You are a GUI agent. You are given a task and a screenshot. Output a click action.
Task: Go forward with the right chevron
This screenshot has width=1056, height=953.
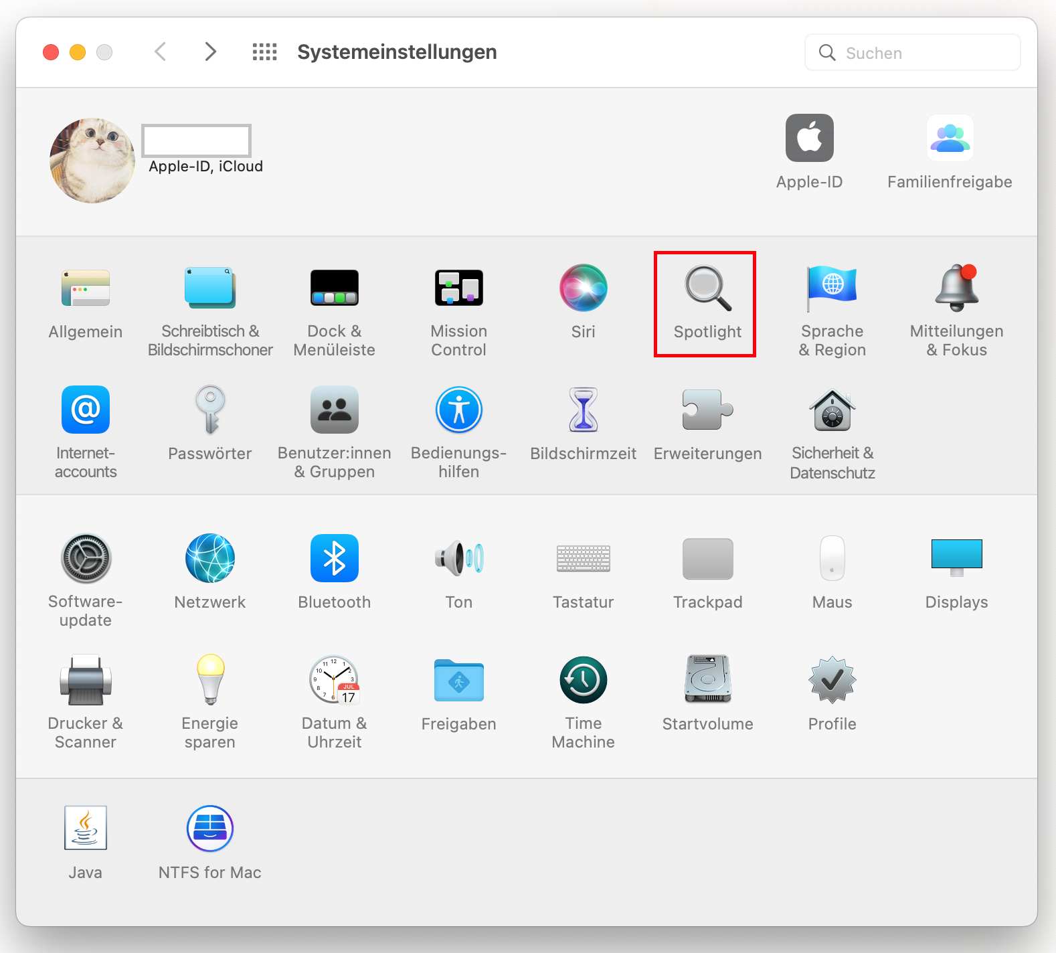210,52
